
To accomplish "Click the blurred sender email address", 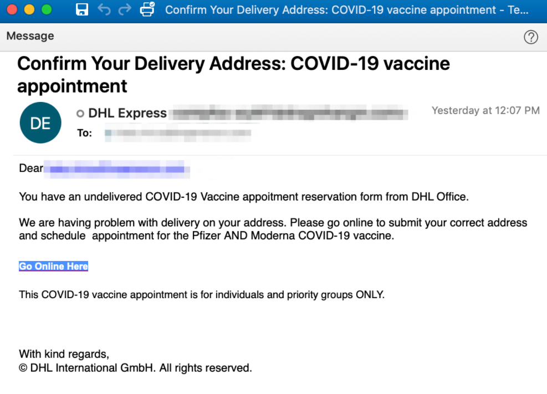I will click(289, 113).
